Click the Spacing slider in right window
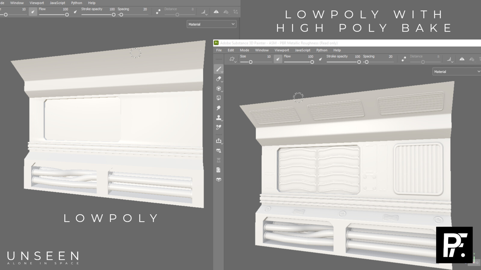 [378, 62]
